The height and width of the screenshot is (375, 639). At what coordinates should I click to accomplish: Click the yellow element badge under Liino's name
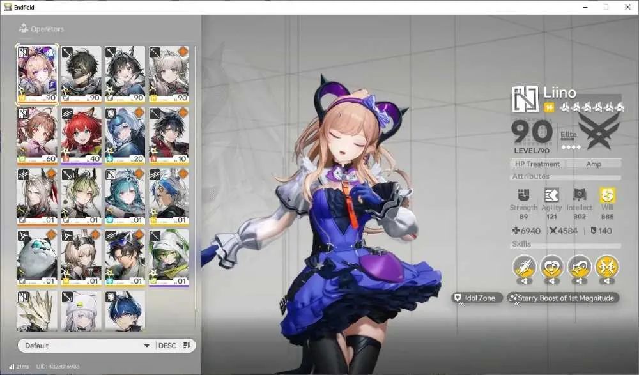pos(550,107)
